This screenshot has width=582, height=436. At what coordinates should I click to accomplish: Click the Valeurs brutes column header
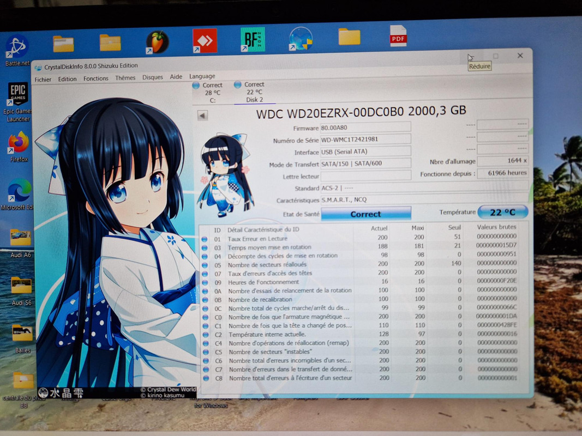click(496, 227)
